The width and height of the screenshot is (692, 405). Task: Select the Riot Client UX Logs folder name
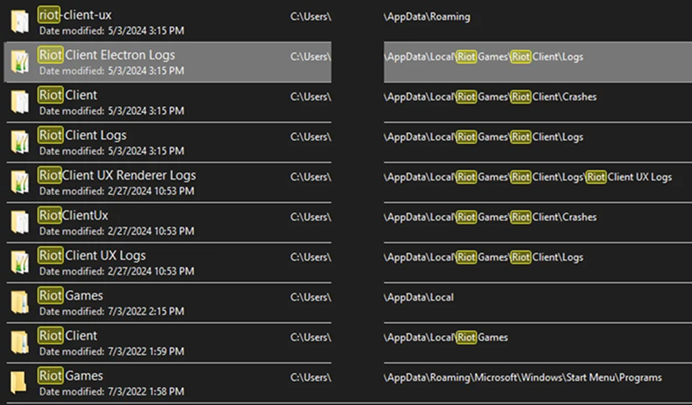[92, 256]
